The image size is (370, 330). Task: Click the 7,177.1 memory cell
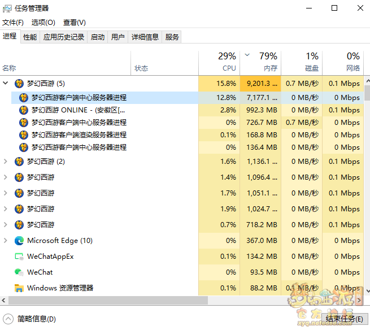[x=260, y=98]
